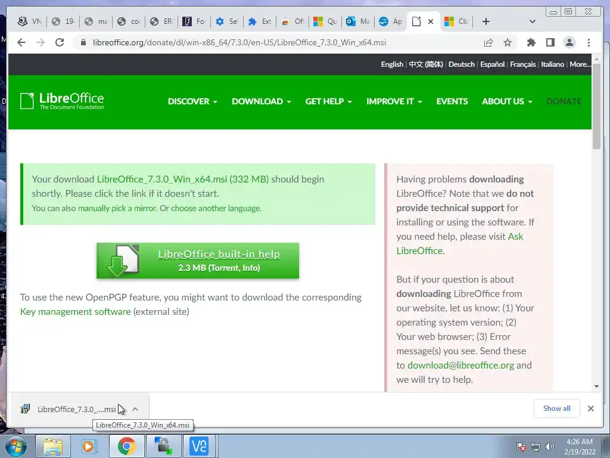The height and width of the screenshot is (458, 610).
Task: Expand the IMPROVE IT menu
Action: click(394, 101)
